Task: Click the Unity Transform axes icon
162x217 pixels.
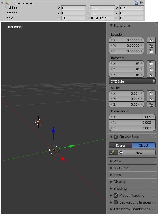Action: [x=6, y=3]
